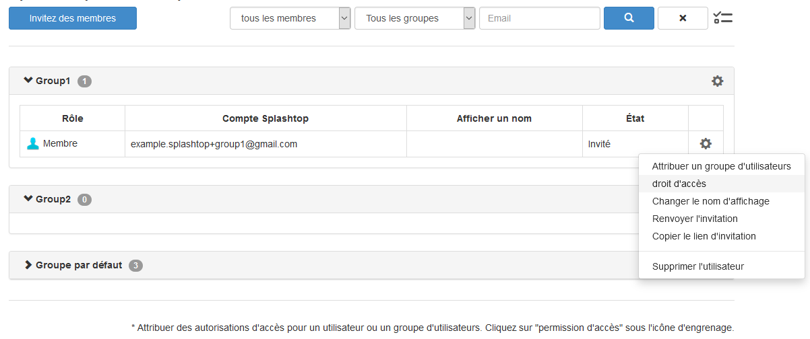Click the Invité status cell
810x339 pixels.
tap(635, 144)
